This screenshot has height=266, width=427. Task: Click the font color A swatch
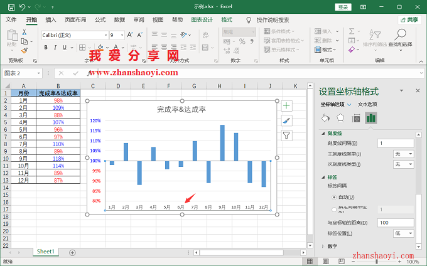(116, 48)
